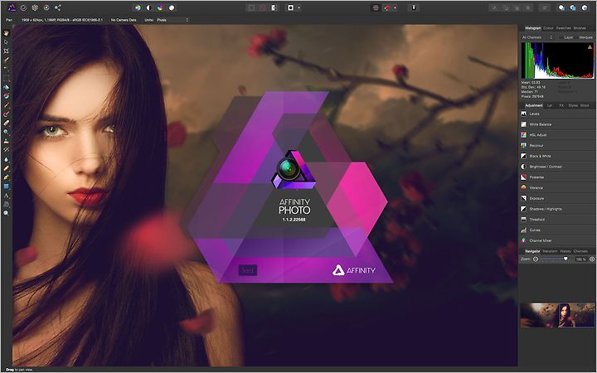Apply Auto Colour wheel icon
This screenshot has height=373, width=597.
[x=160, y=7]
